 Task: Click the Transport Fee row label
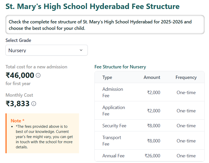click(x=111, y=141)
